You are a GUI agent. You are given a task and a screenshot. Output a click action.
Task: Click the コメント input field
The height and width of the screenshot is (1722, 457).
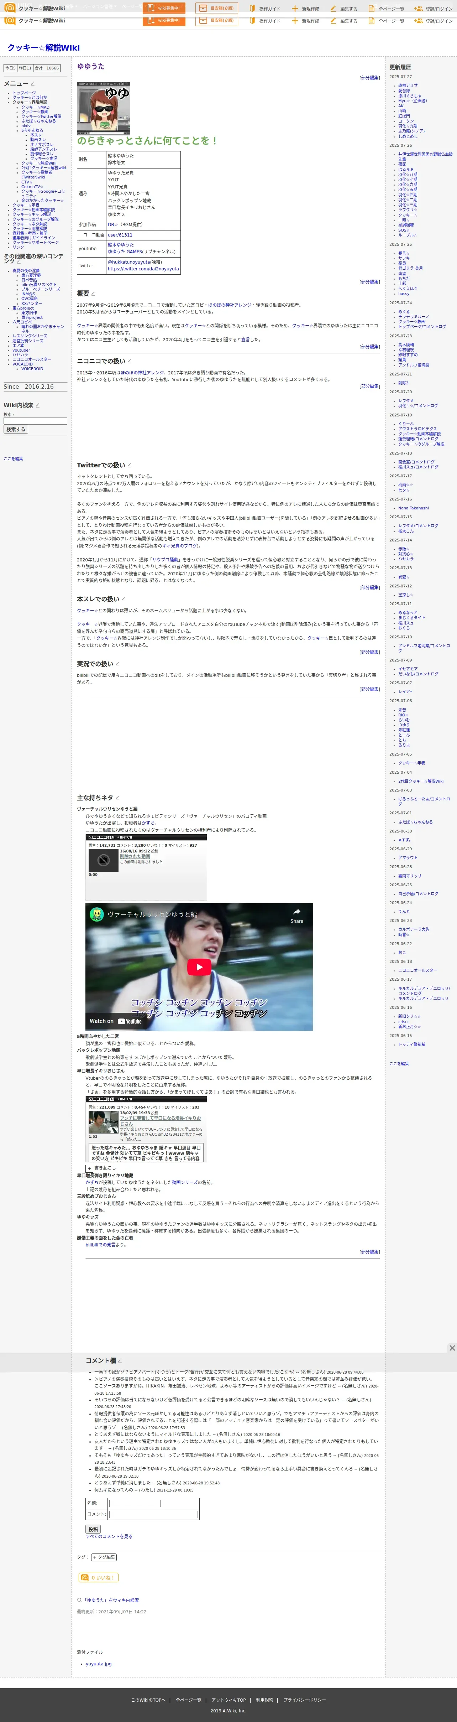coord(153,1514)
